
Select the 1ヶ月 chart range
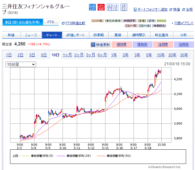click(x=67, y=55)
